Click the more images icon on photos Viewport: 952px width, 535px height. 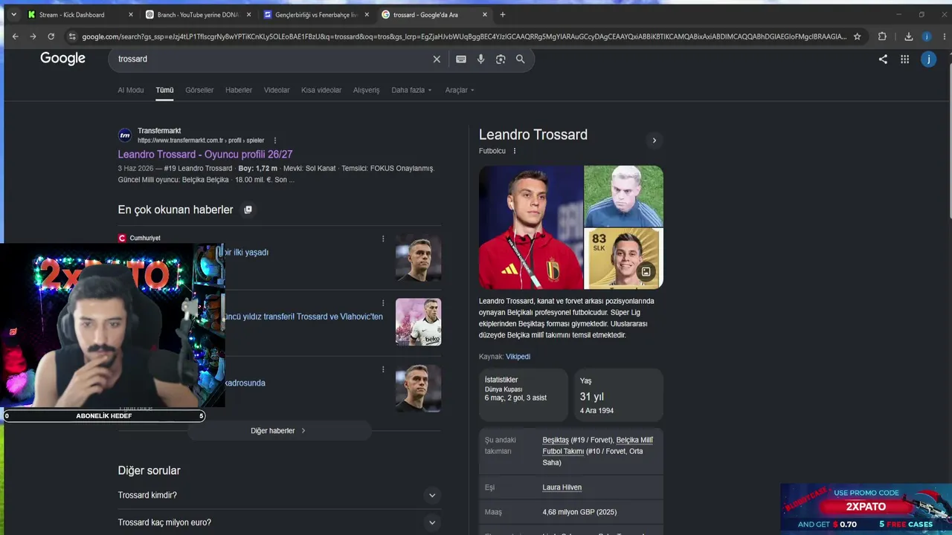tap(646, 272)
